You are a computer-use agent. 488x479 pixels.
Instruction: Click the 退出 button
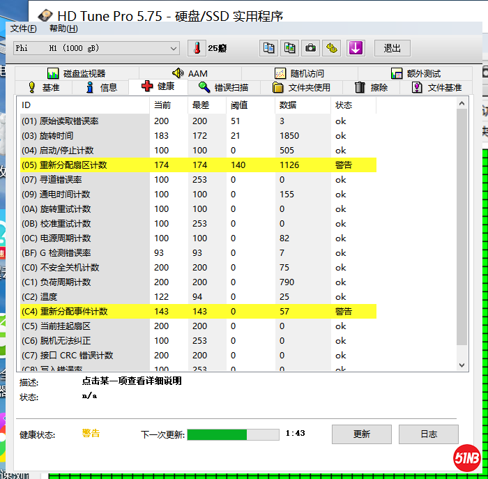point(392,48)
